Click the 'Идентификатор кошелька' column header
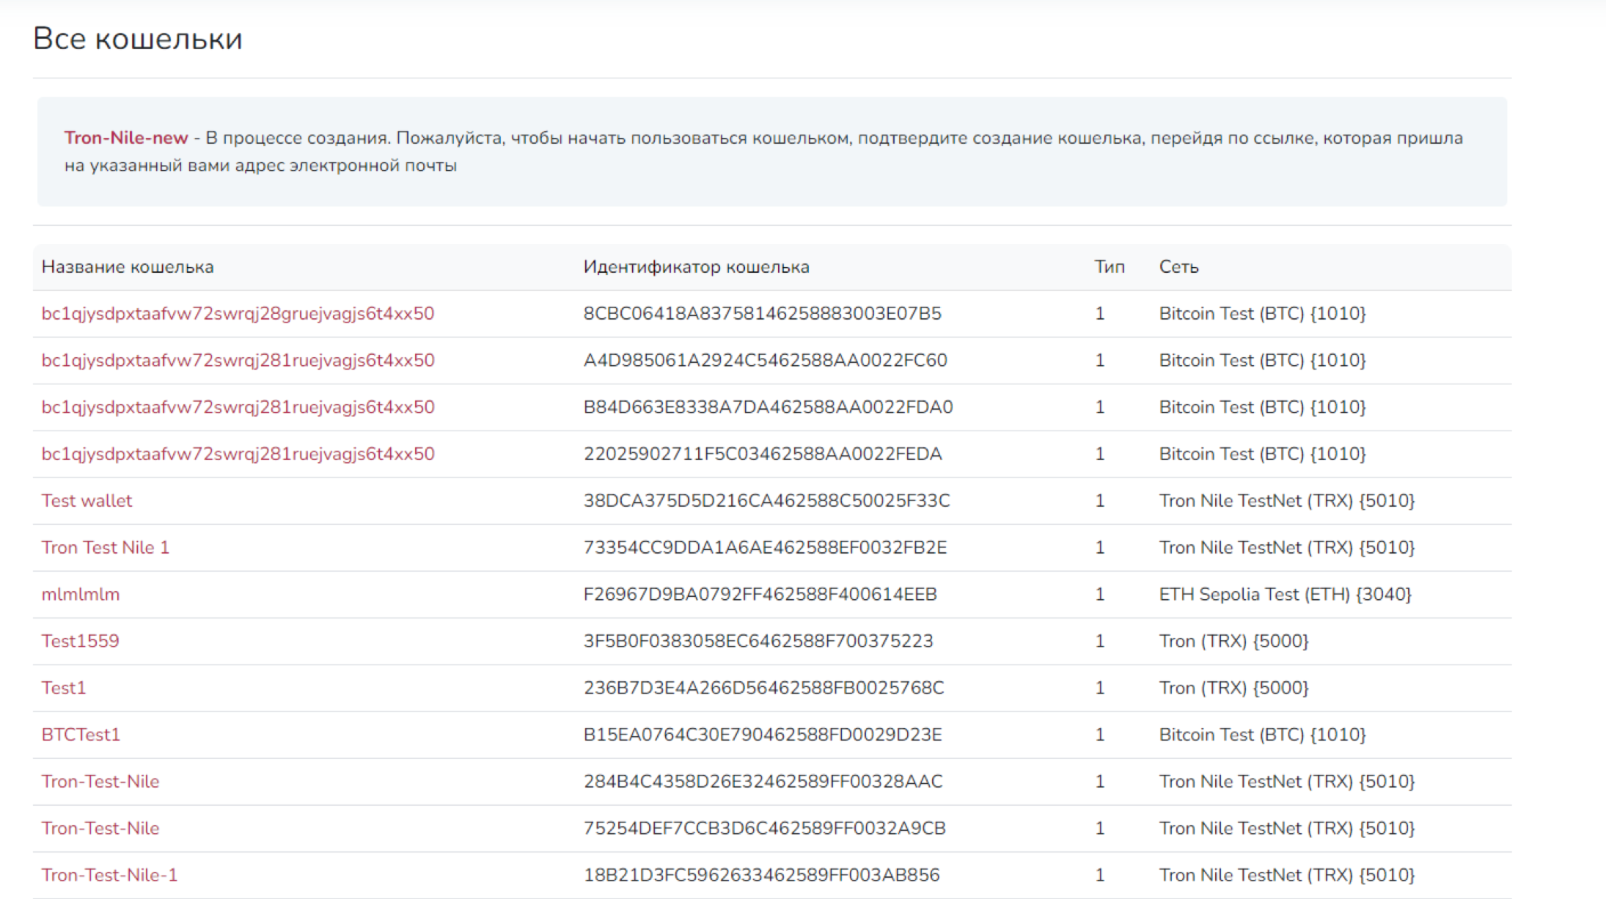1606x899 pixels. (x=696, y=267)
